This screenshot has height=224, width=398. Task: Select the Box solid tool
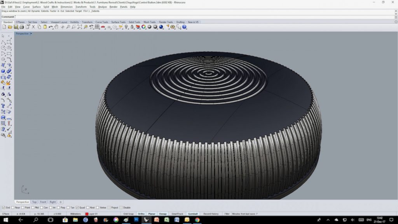3,71
